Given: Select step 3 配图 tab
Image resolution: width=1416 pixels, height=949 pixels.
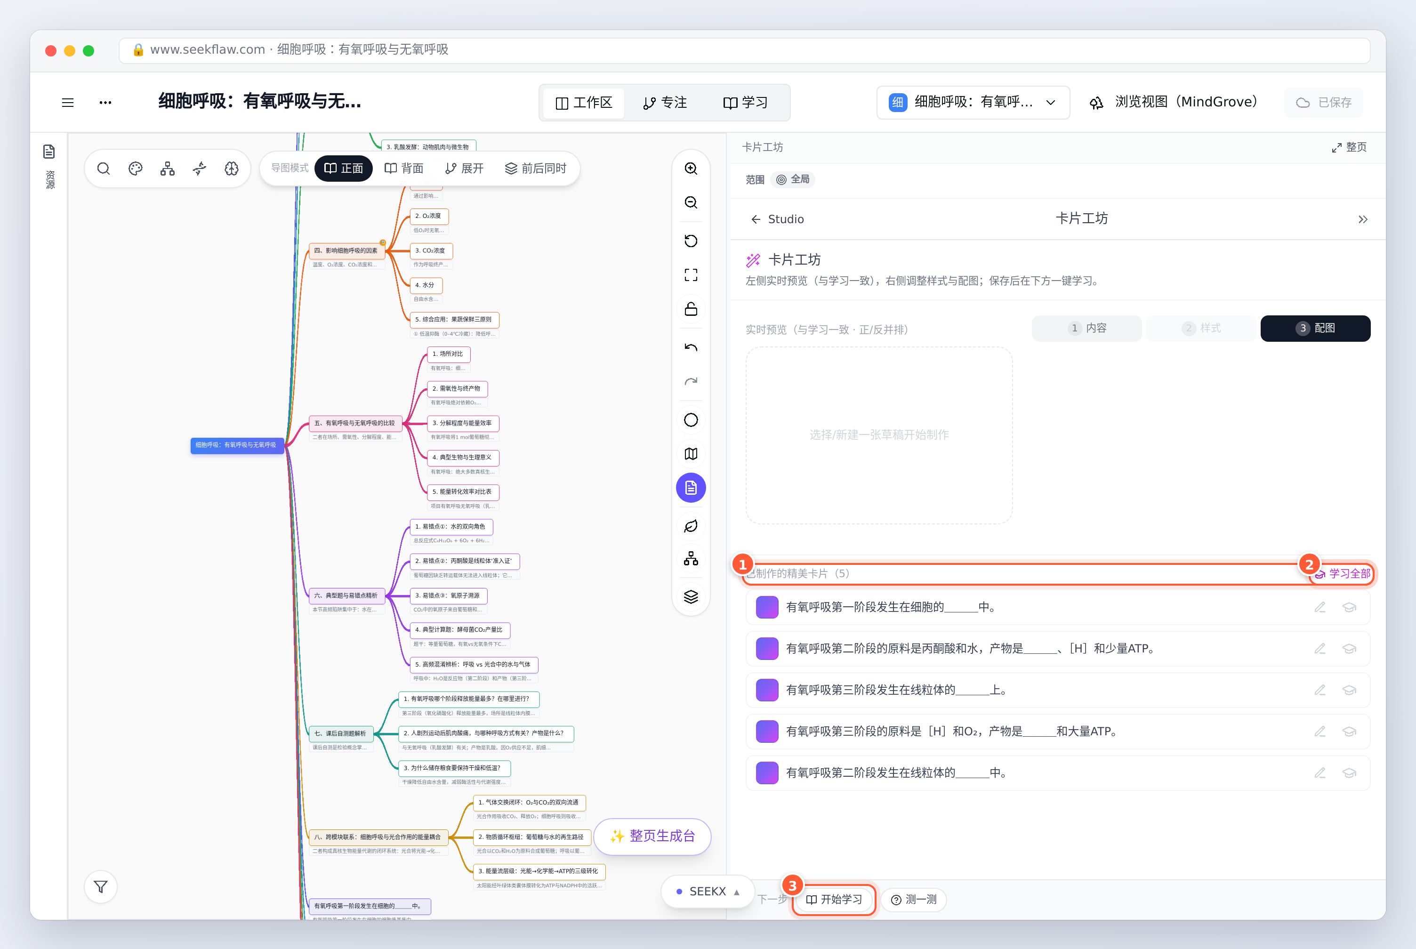Looking at the screenshot, I should click(1316, 328).
